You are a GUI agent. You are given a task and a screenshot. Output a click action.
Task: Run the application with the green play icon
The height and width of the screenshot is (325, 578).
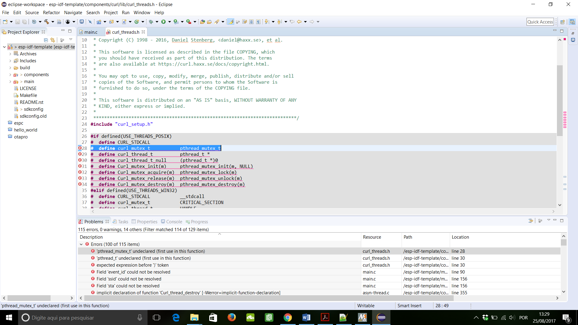click(163, 21)
